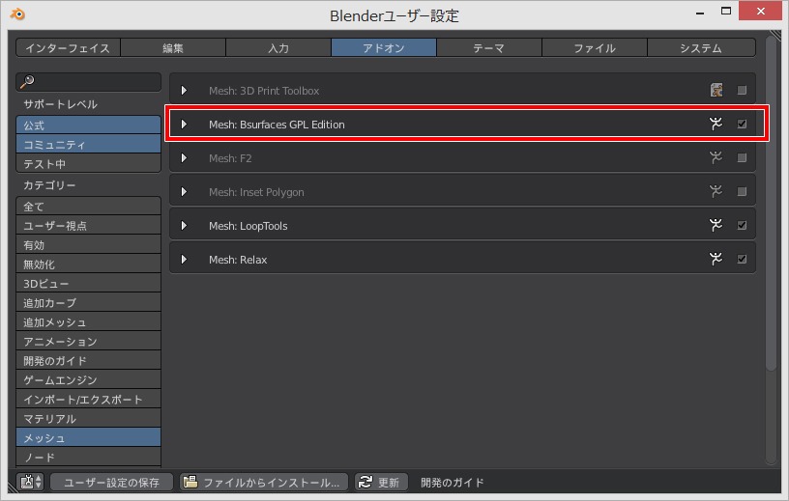Switch to the 編集 tab
The image size is (789, 501).
(x=173, y=47)
